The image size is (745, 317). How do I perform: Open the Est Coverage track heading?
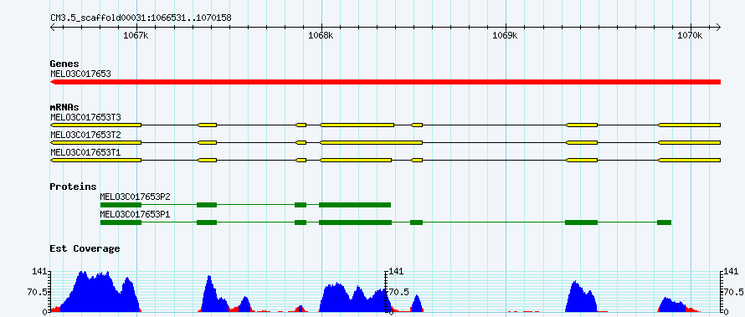[x=85, y=248]
